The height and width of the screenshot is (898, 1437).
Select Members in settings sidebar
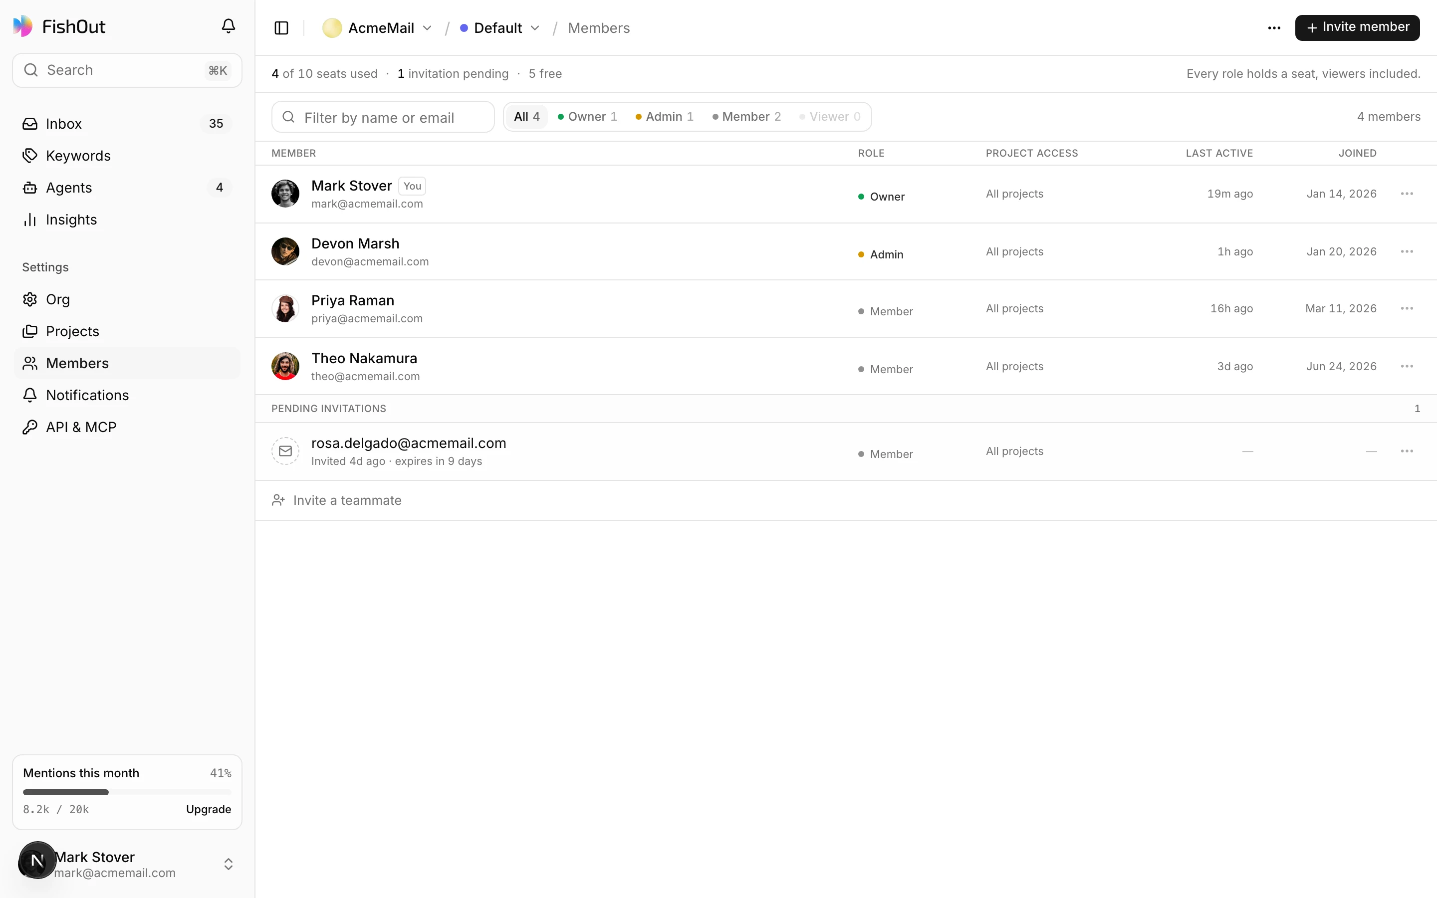127,364
